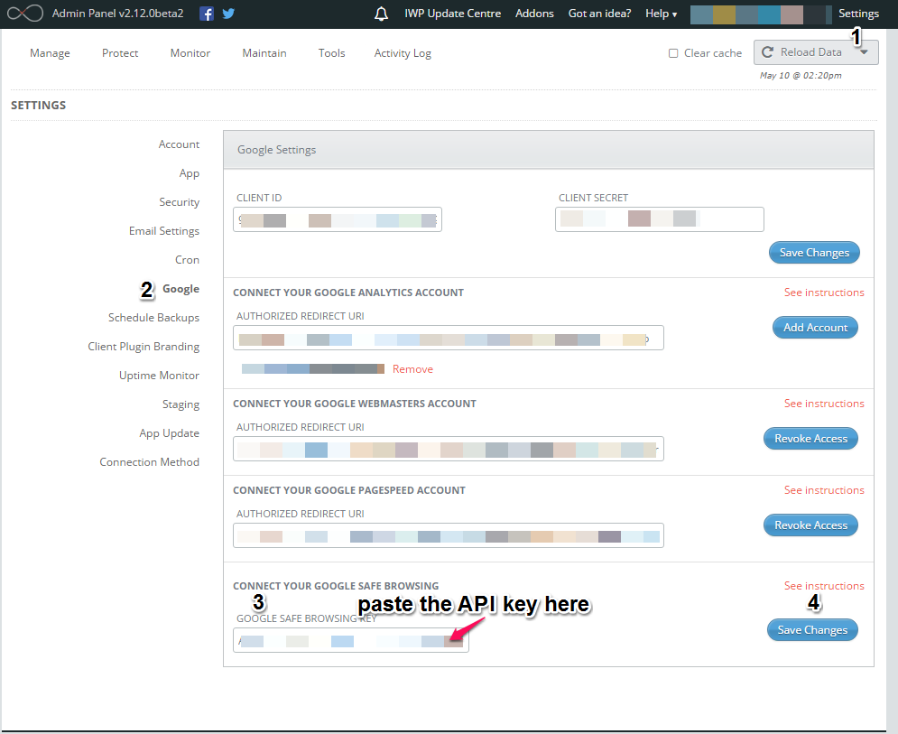Click the InfiniteWP infinity logo
The image size is (898, 734).
24,14
